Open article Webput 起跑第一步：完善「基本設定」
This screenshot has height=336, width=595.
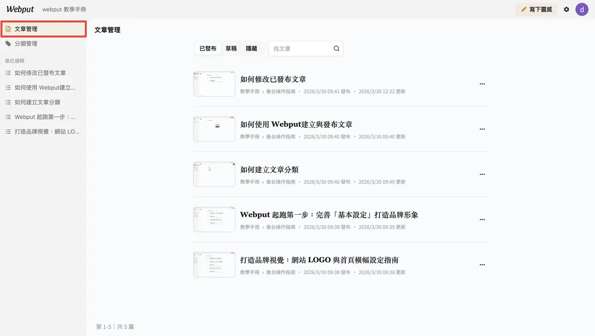[x=329, y=215]
